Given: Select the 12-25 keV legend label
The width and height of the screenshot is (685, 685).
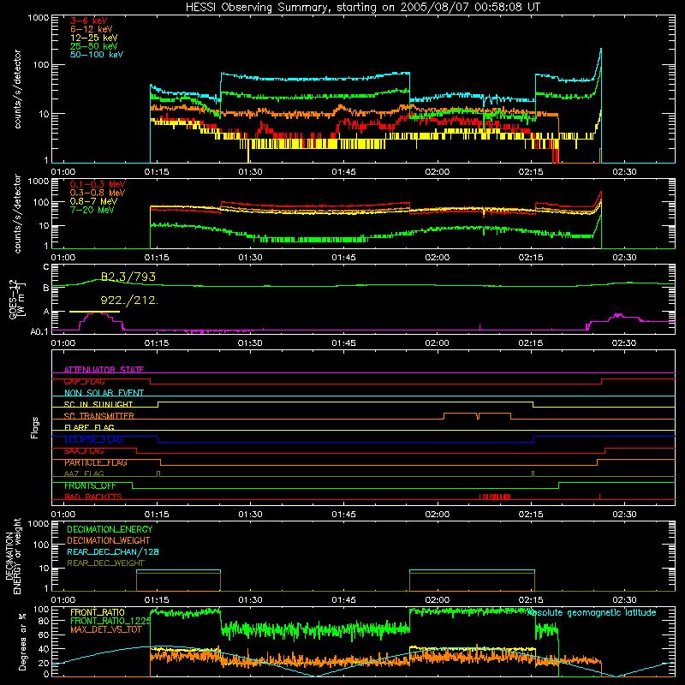Looking at the screenshot, I should click(94, 38).
